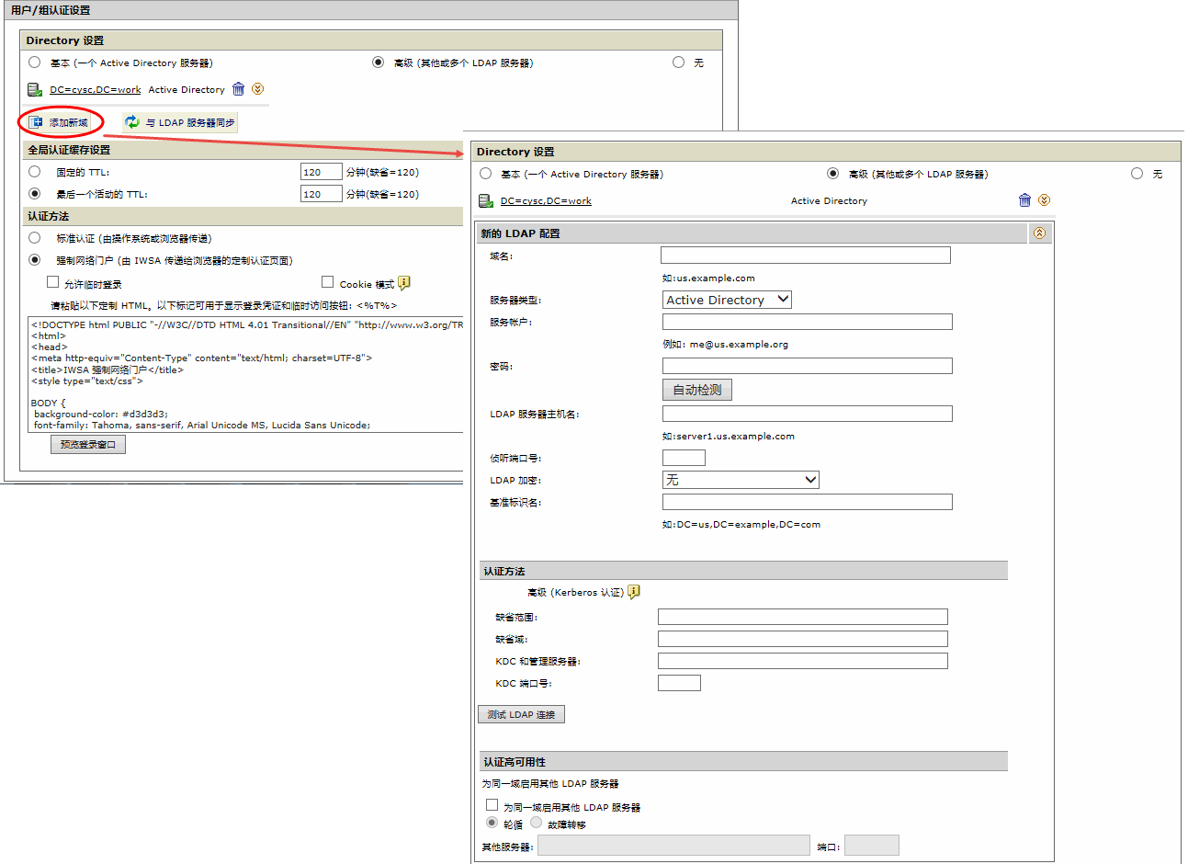This screenshot has width=1188, height=864.
Task: Click the 预览登录窗口 button
Action: [88, 445]
